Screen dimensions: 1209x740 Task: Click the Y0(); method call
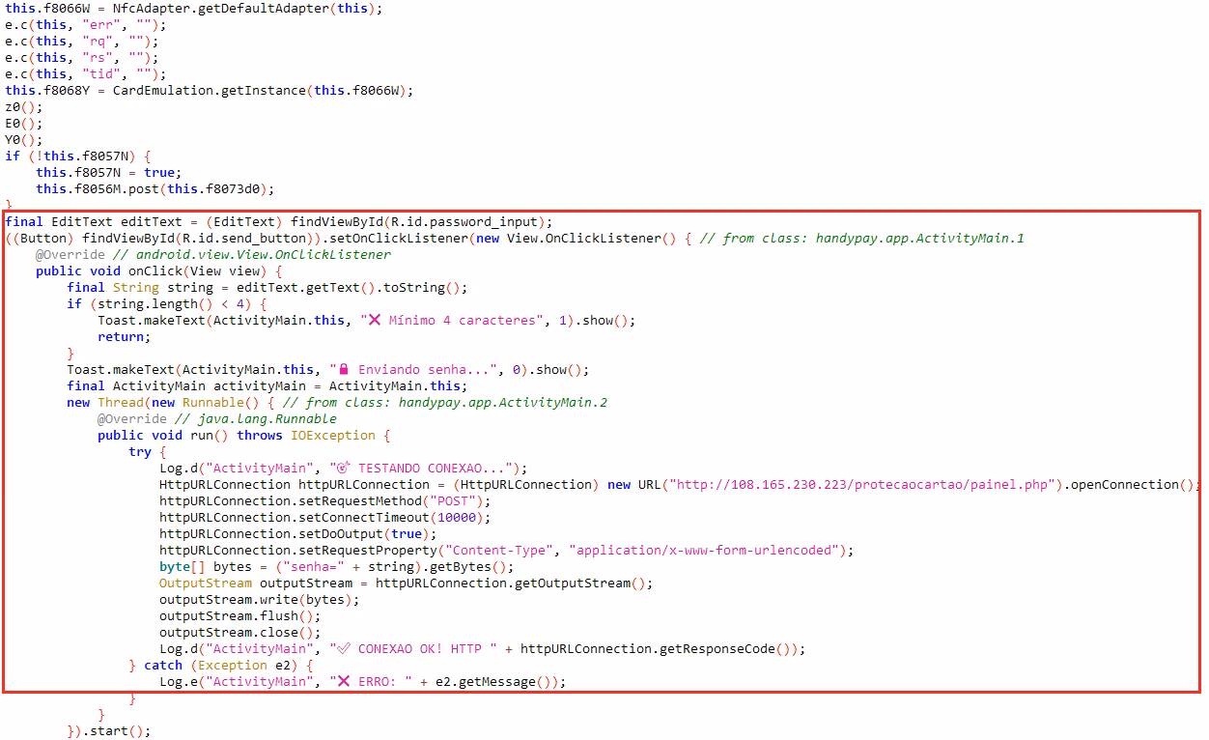tap(24, 140)
